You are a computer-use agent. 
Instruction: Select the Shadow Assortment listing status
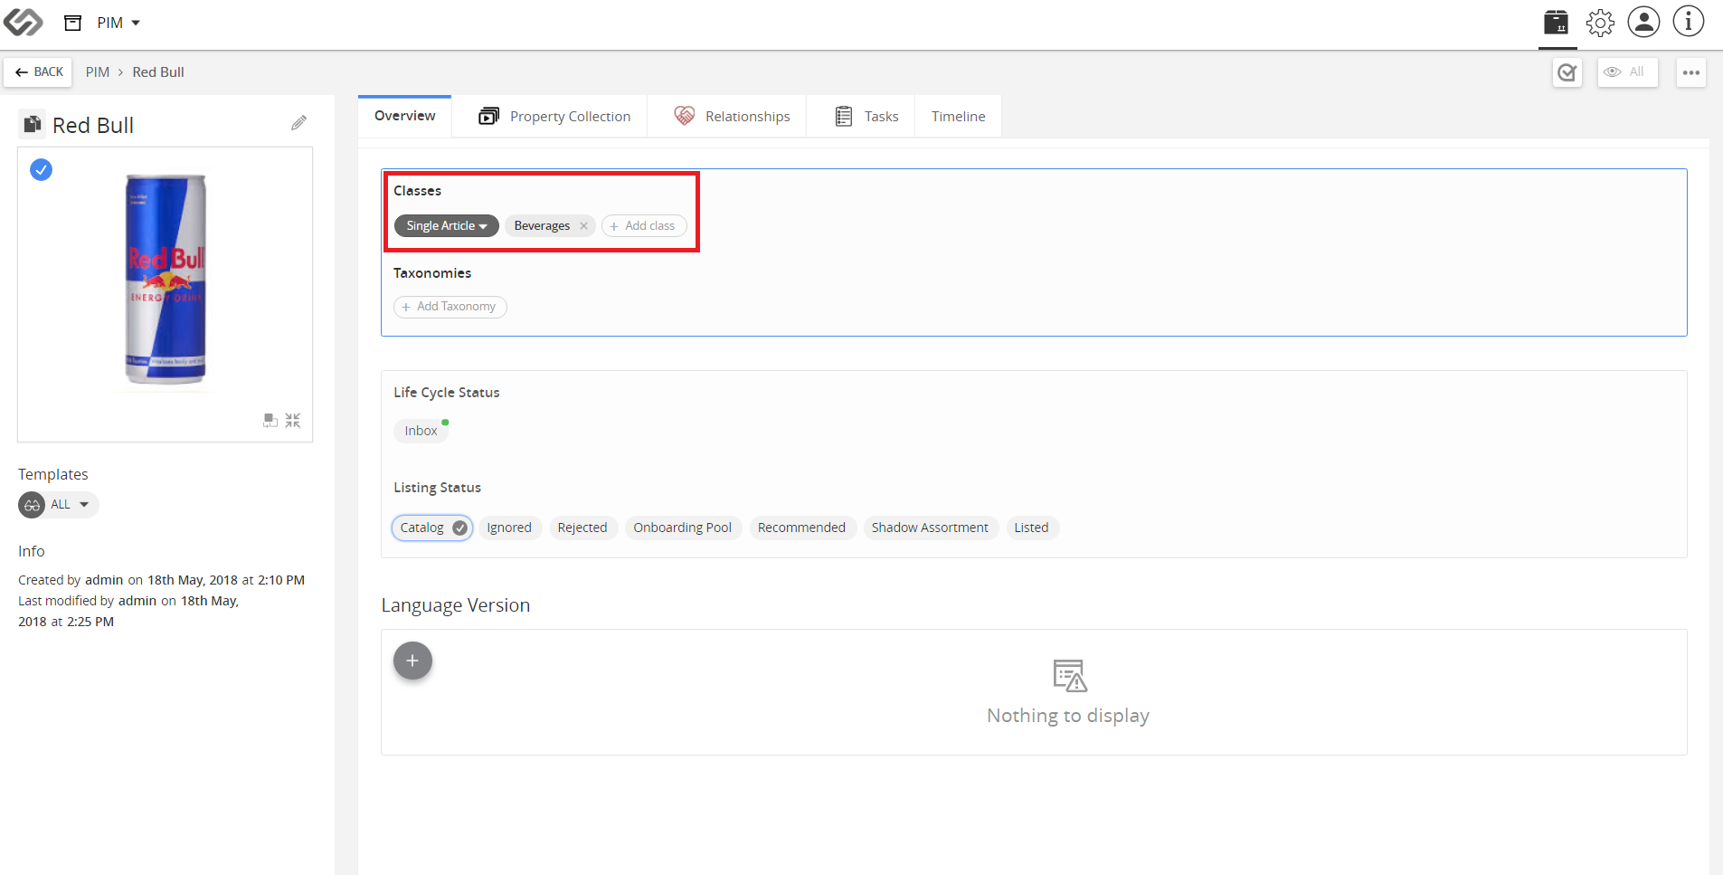point(930,528)
